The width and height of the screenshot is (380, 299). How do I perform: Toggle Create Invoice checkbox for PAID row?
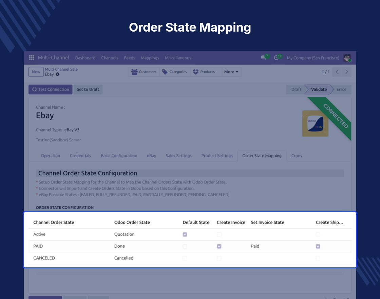coord(219,246)
